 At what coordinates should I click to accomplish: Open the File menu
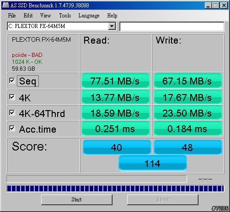pyautogui.click(x=12, y=16)
